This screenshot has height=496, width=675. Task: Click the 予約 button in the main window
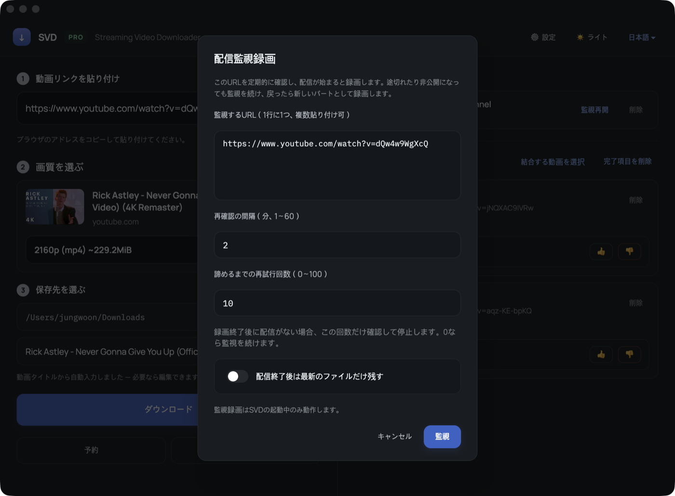pos(91,450)
